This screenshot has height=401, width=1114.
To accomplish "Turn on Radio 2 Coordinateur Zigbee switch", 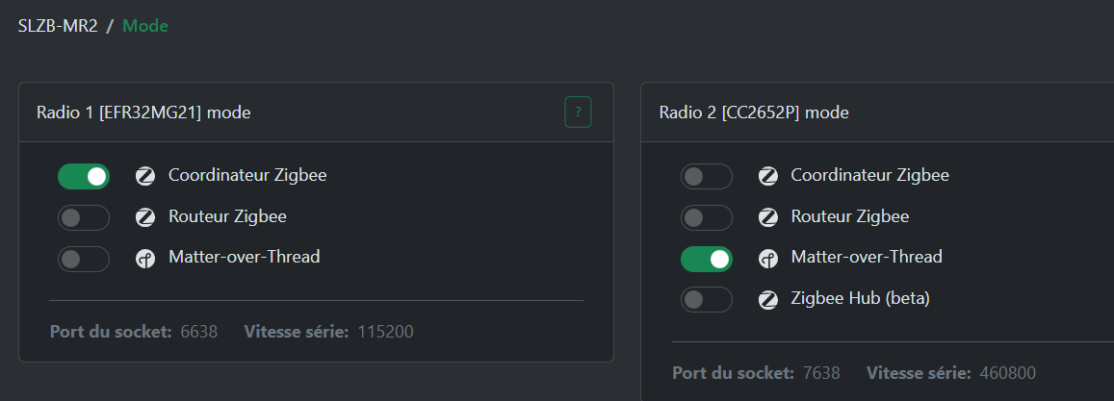I will tap(707, 177).
